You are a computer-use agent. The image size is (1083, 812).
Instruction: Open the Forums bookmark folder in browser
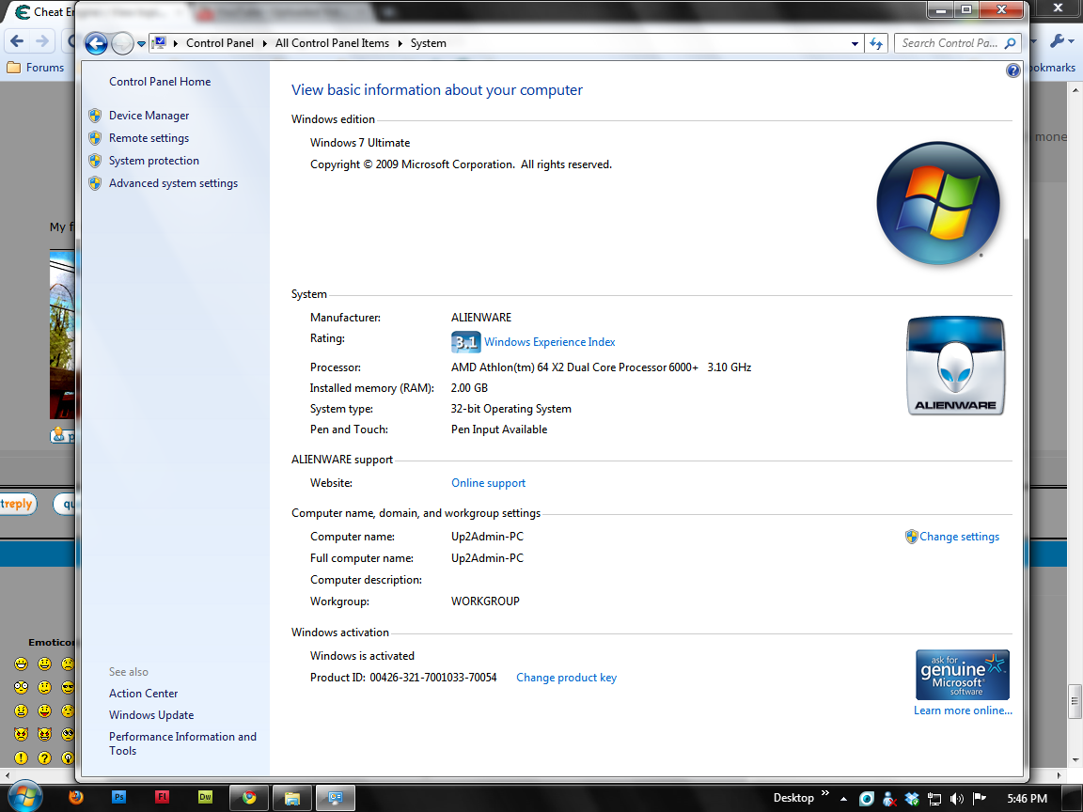(x=35, y=68)
